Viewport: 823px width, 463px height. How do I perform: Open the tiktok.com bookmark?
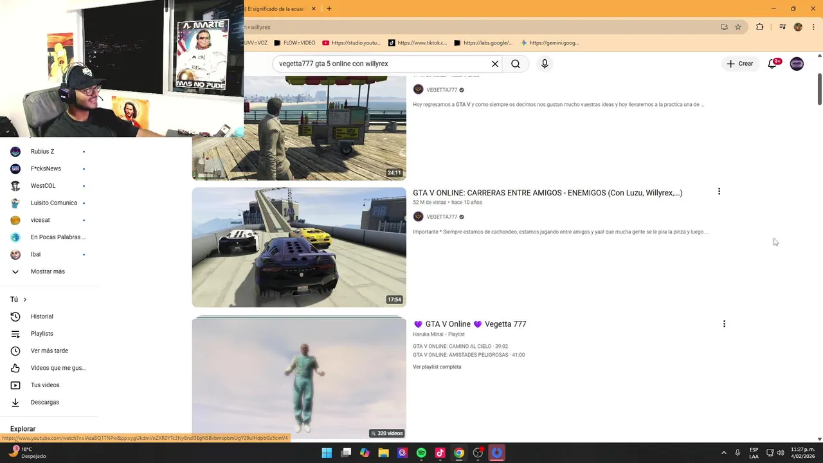417,43
